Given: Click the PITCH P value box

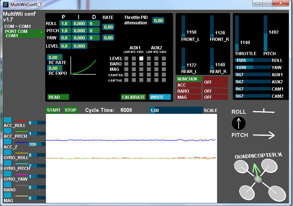Looking at the screenshot, I should point(65,30).
